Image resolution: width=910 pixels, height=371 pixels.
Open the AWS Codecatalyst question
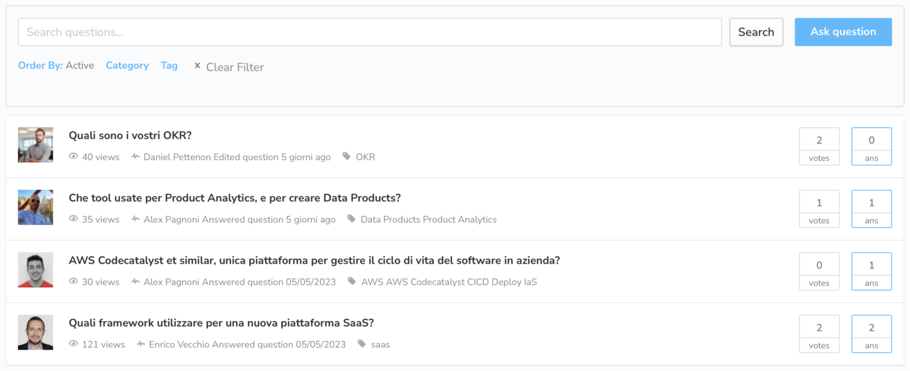[314, 261]
